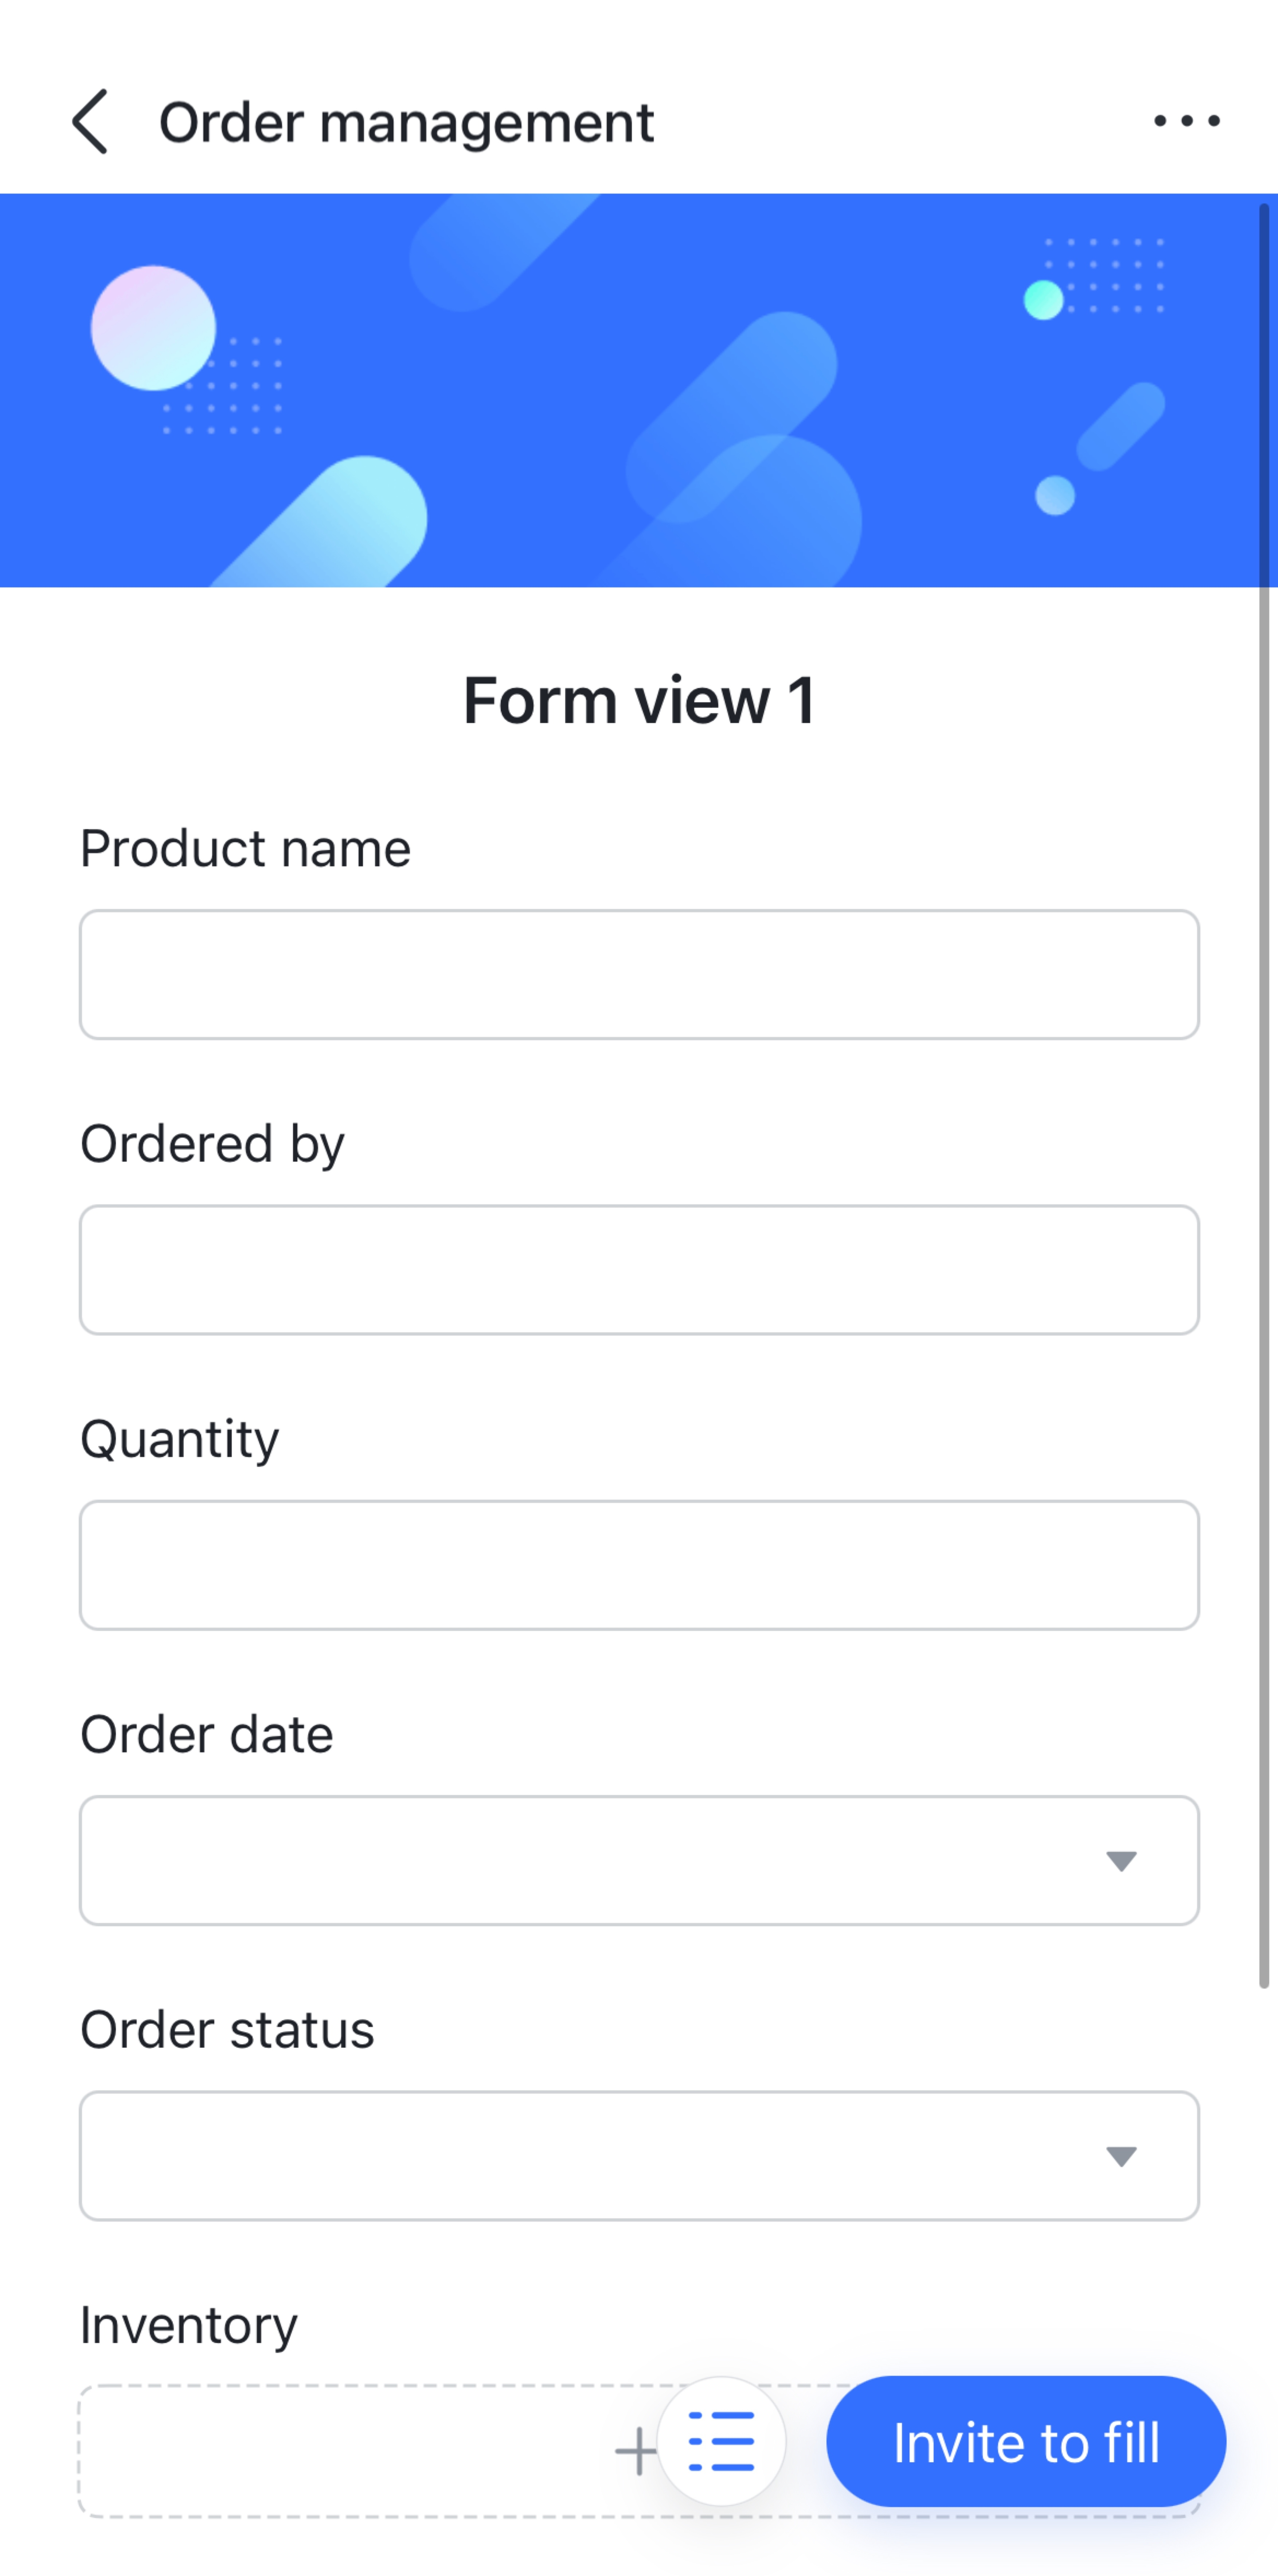Expand the Order date dropdown arrow
The image size is (1278, 2576).
[x=1121, y=1861]
